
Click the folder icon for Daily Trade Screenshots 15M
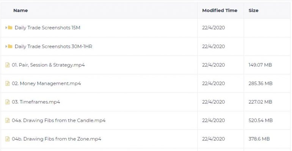[x=10, y=28]
